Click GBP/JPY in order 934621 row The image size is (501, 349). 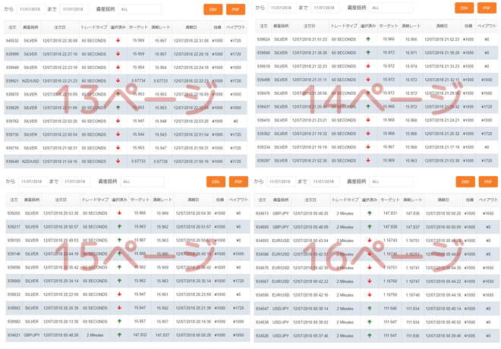point(32,335)
